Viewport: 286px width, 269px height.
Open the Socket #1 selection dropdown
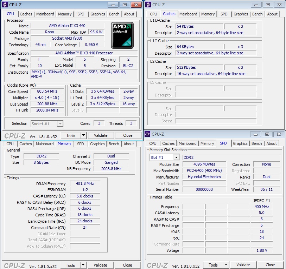tap(60, 124)
